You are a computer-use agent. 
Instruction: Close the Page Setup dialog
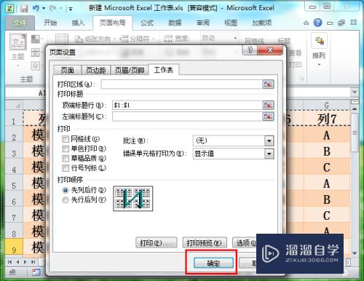tap(270, 50)
